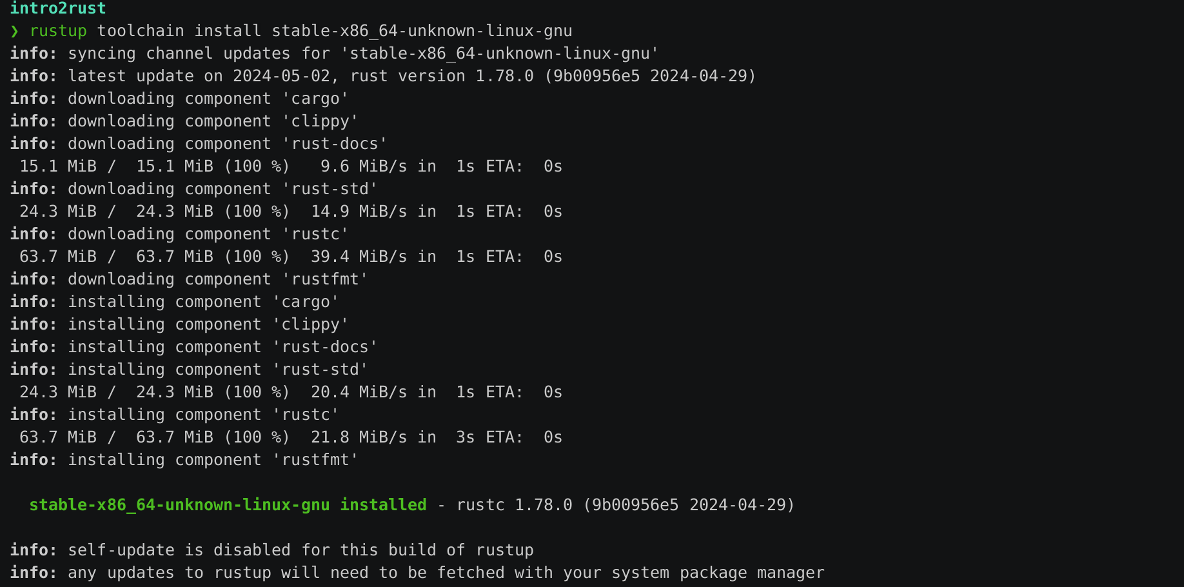Click the rustup command word
The image size is (1184, 587).
pos(58,31)
